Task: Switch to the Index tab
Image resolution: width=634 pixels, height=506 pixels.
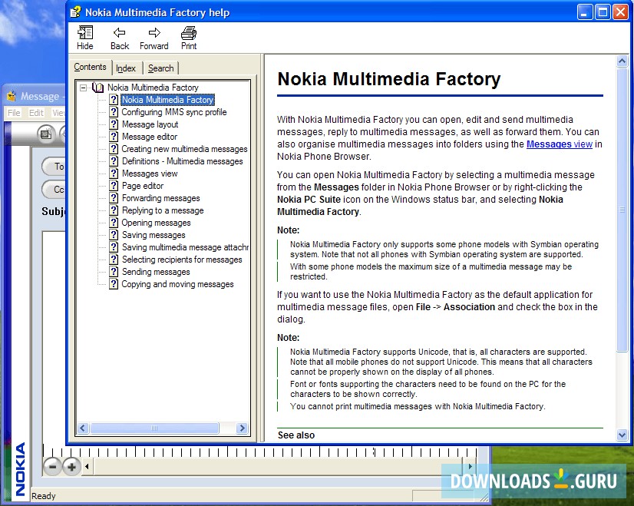Action: [126, 68]
